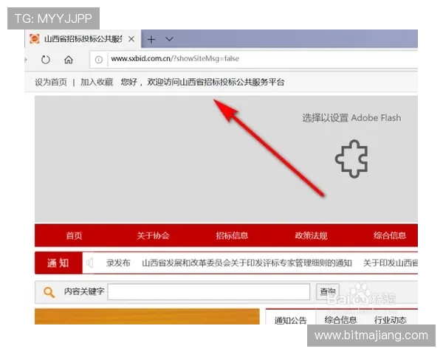Click the tab's orange favicon
This screenshot has width=443, height=354.
point(35,39)
